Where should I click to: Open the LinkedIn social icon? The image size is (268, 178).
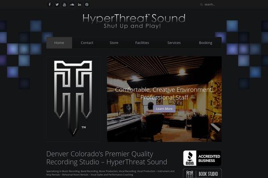coord(80,4)
